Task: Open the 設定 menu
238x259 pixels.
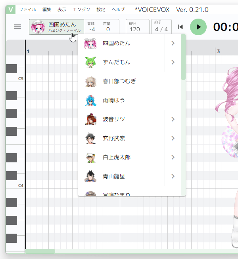Action: pyautogui.click(x=101, y=10)
